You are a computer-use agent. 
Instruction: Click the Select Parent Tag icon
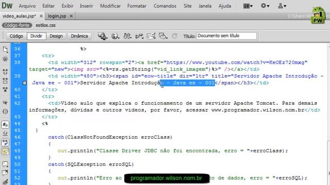click(5, 103)
